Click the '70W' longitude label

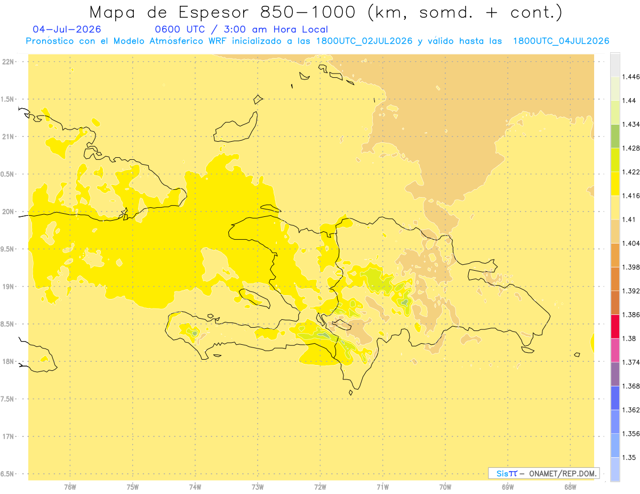[445, 487]
